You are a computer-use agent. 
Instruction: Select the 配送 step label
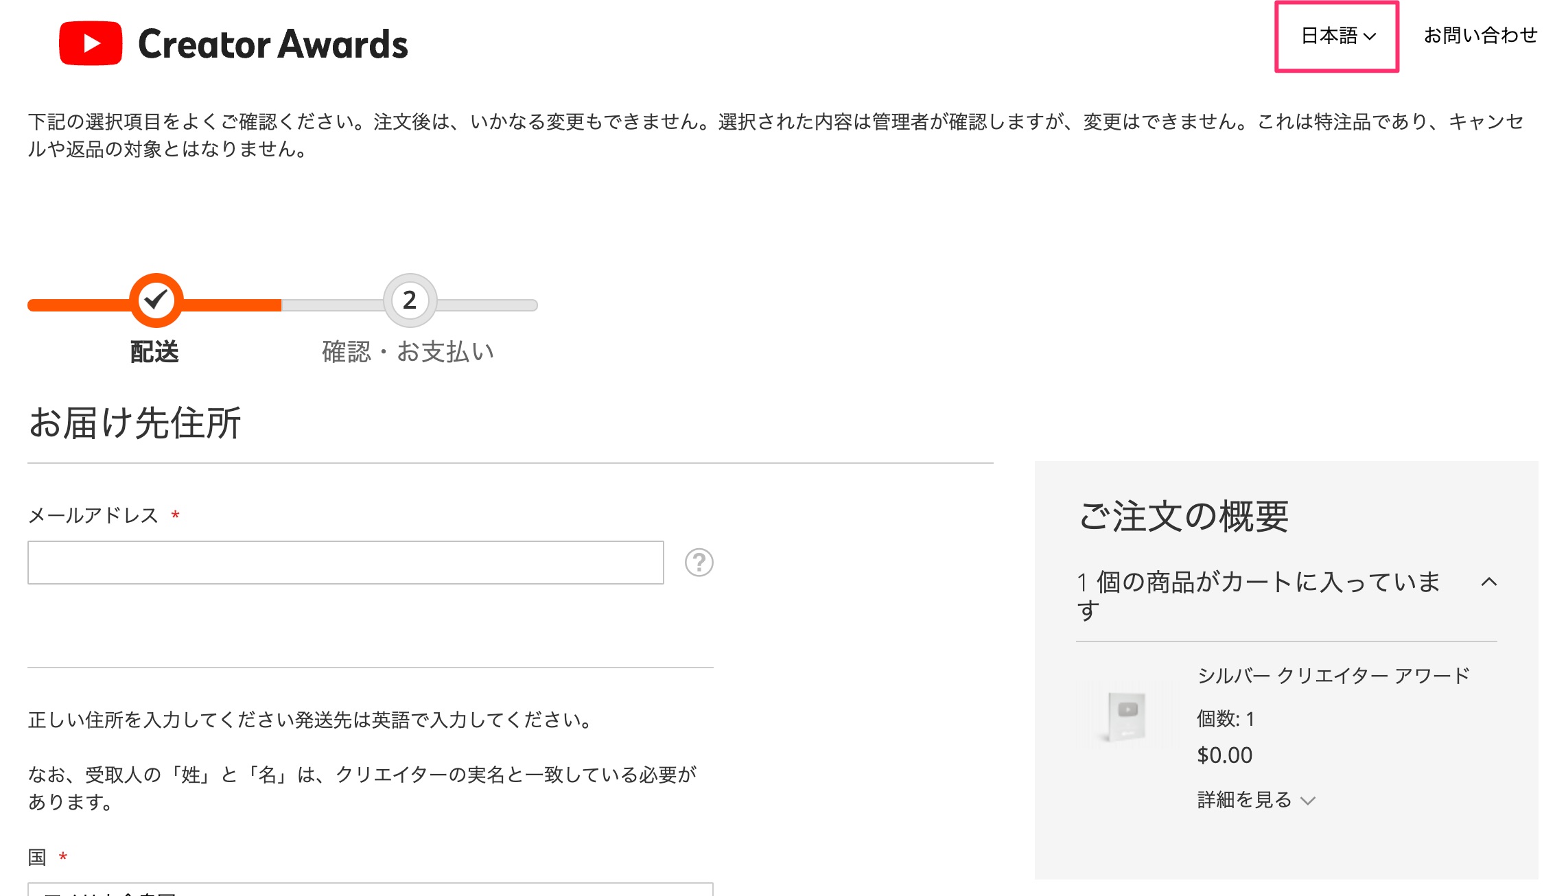pos(154,351)
